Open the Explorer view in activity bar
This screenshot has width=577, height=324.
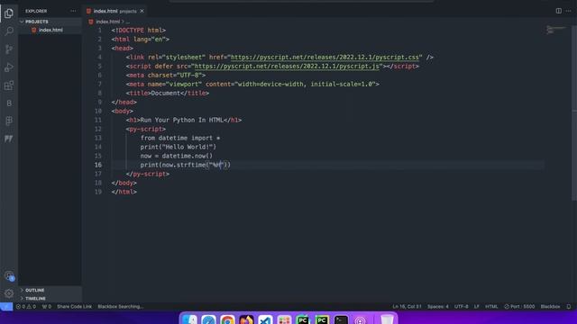pyautogui.click(x=9, y=13)
